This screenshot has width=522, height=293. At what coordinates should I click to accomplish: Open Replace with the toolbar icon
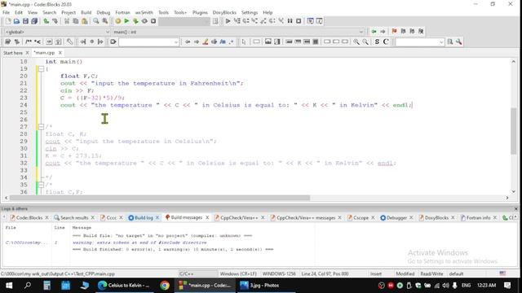(x=105, y=21)
